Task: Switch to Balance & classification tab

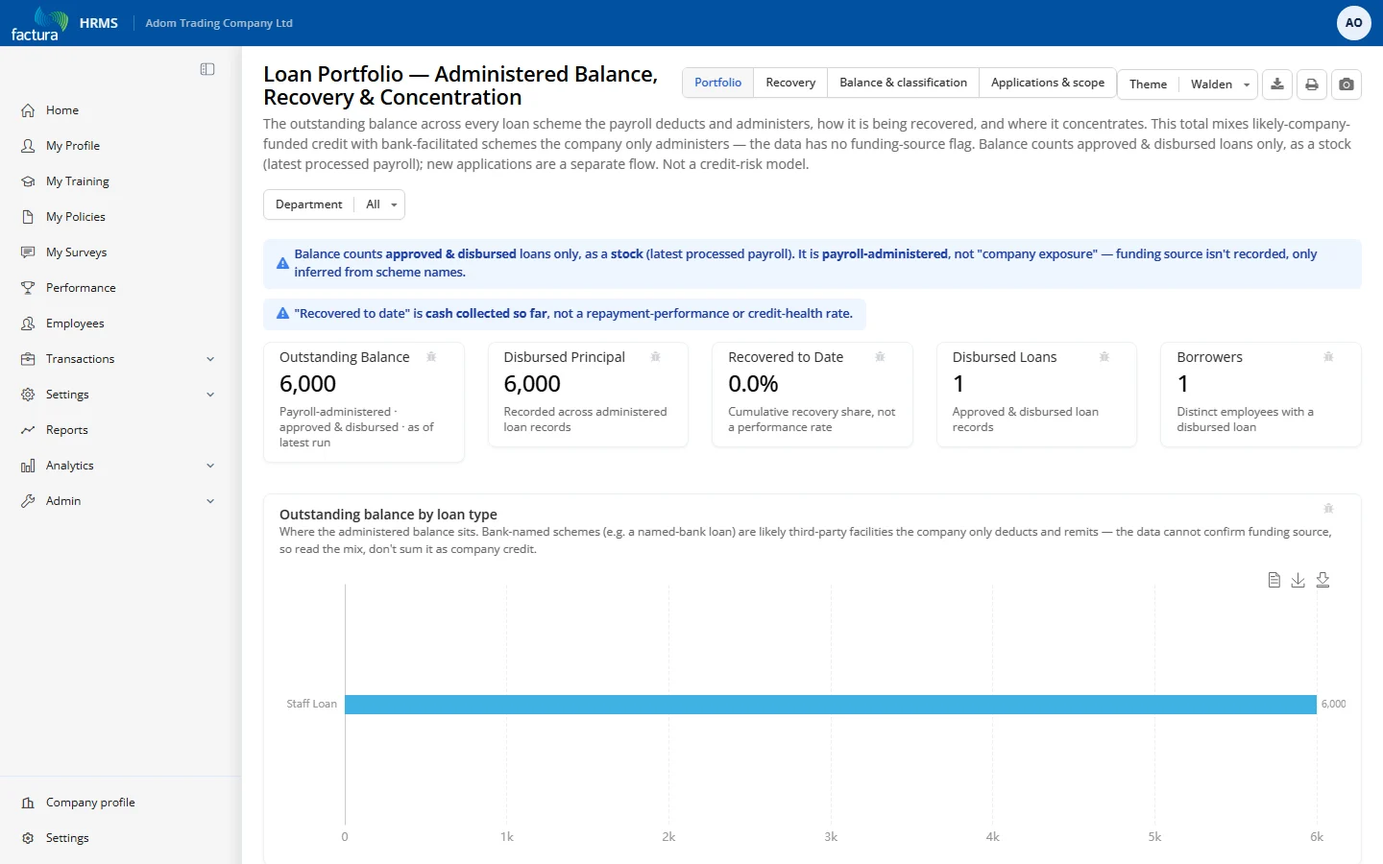Action: (903, 83)
